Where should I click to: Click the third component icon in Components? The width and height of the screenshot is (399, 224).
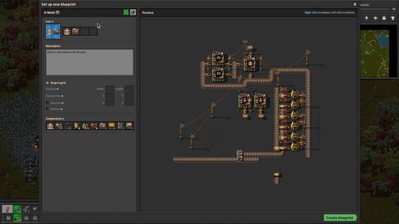[68, 126]
